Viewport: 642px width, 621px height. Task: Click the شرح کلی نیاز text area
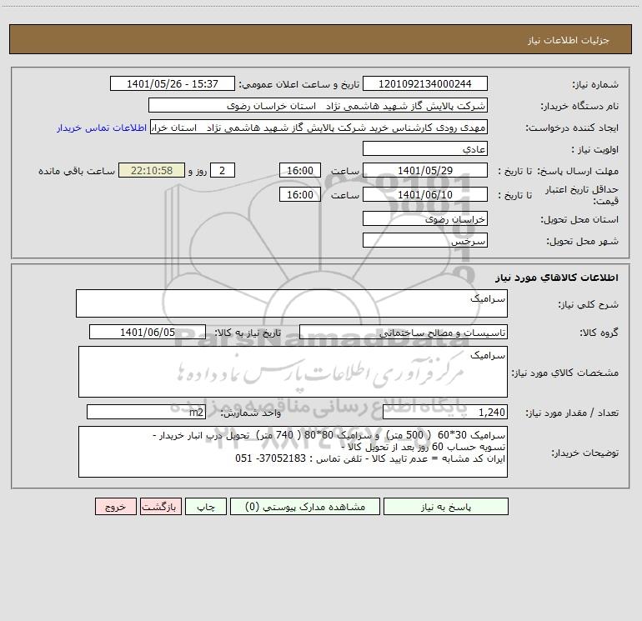292,303
